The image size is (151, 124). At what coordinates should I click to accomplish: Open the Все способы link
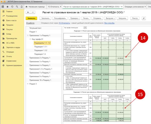pos(109,23)
